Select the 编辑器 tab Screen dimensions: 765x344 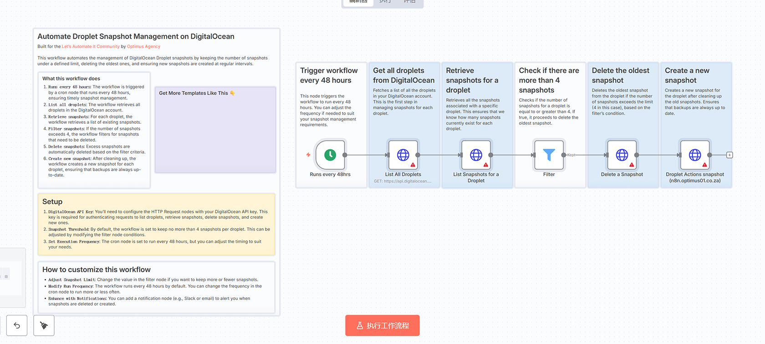click(x=358, y=2)
